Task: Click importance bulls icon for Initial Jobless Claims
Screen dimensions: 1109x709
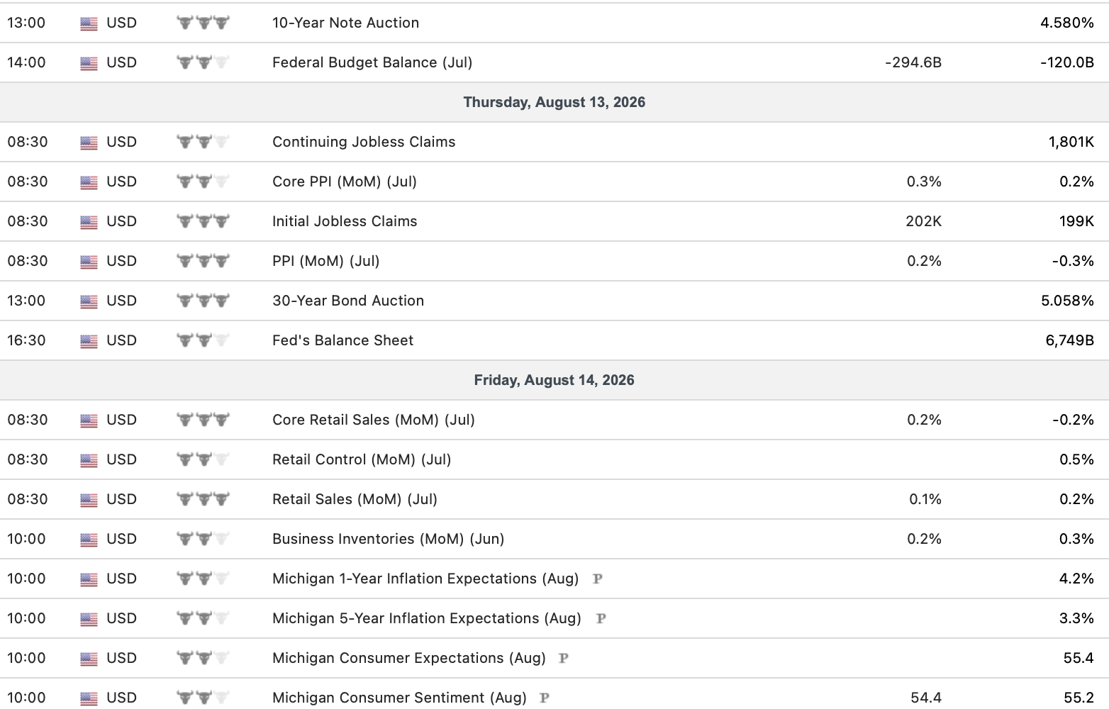Action: click(204, 221)
